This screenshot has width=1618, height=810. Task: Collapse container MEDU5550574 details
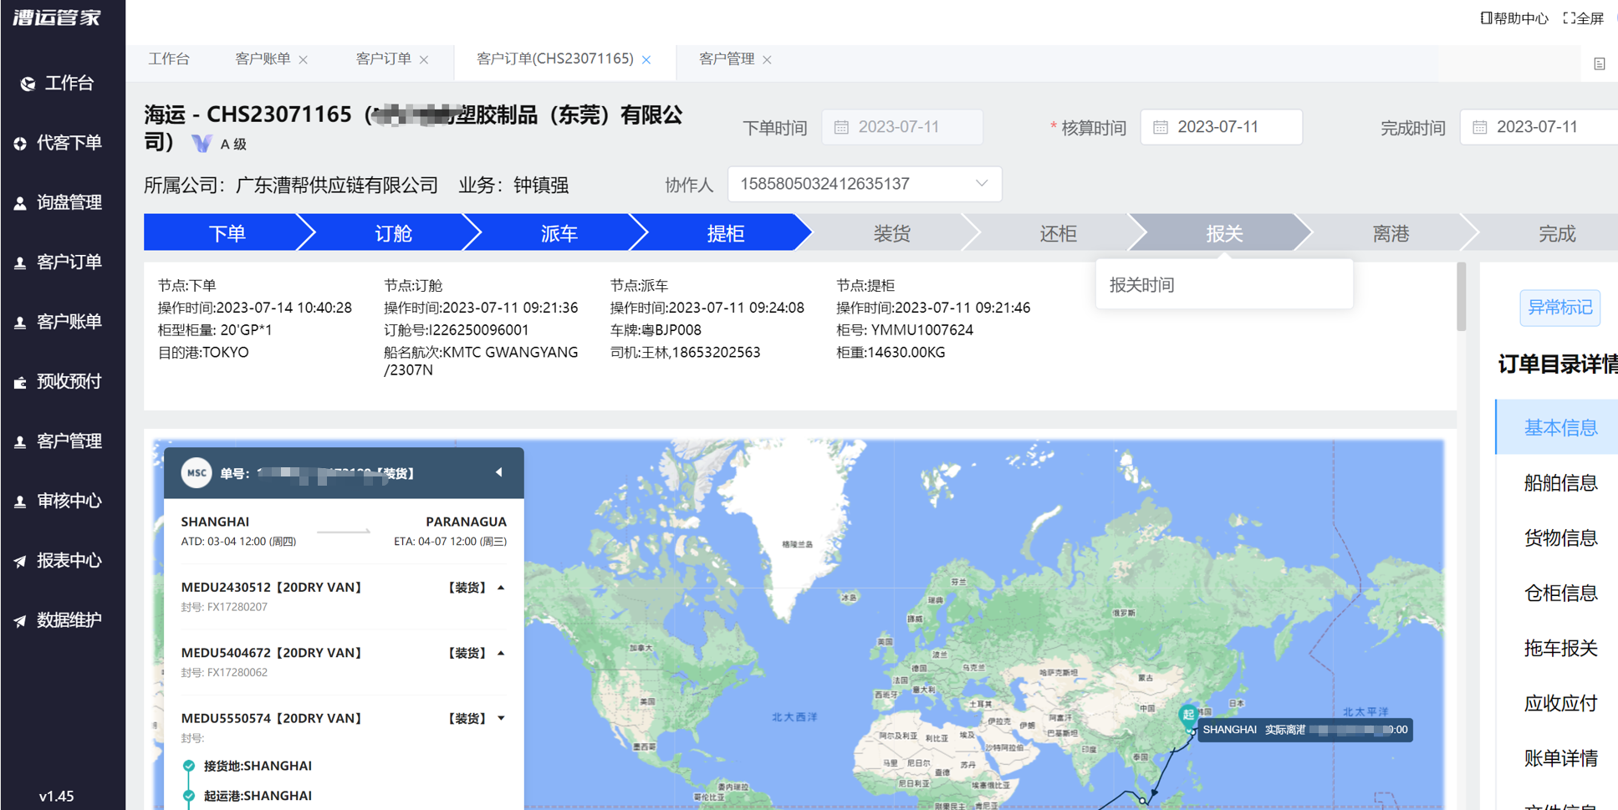(x=501, y=718)
